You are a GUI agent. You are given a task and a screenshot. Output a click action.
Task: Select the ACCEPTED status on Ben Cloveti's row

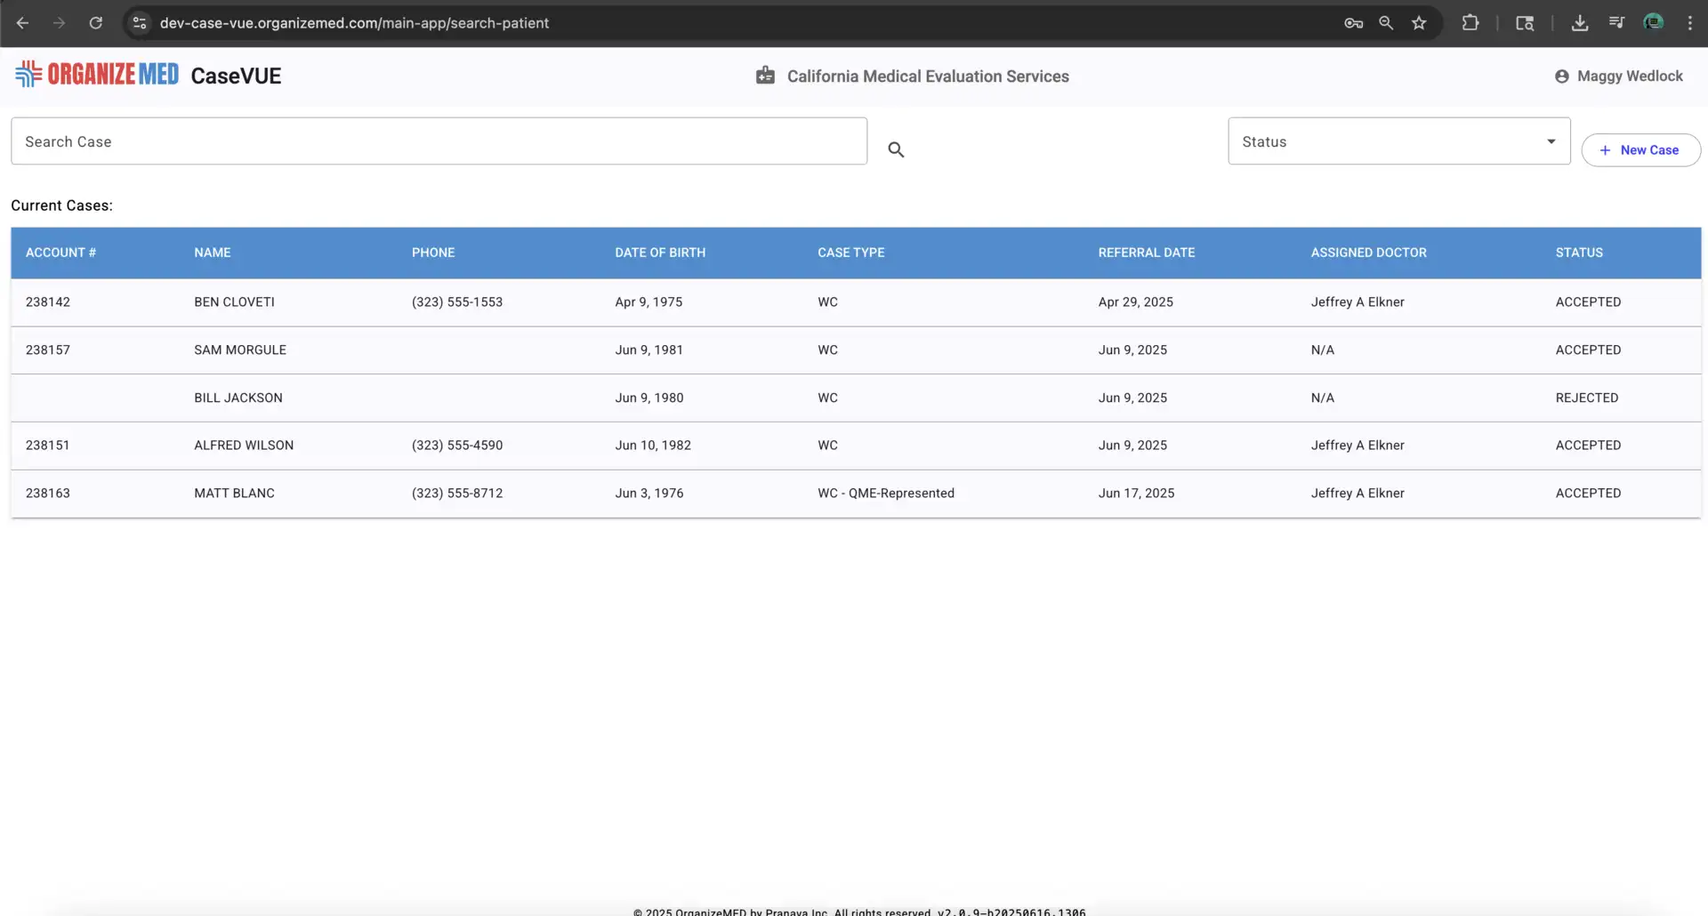1589,301
